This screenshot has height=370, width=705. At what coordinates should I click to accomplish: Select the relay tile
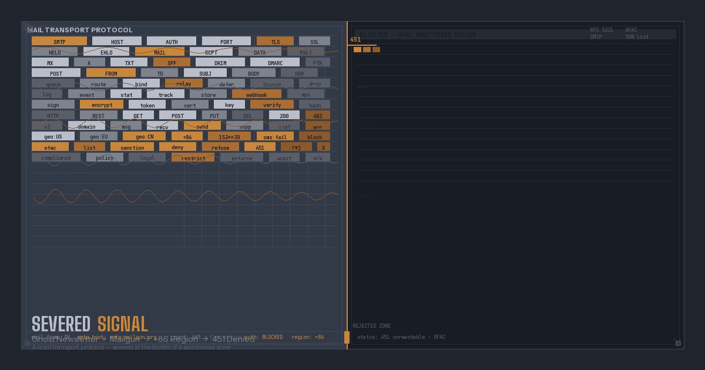(x=183, y=83)
